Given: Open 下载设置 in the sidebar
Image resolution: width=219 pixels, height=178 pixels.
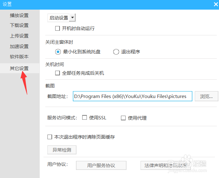Looking at the screenshot, I should 19,25.
